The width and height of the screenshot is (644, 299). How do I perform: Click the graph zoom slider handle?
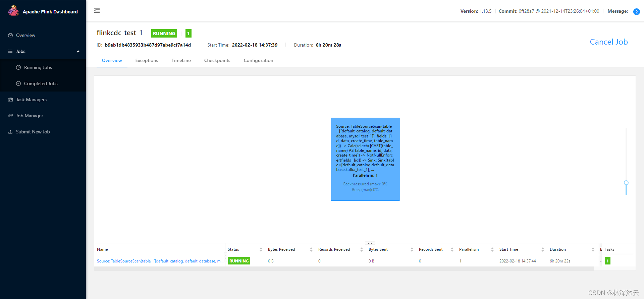(x=626, y=183)
